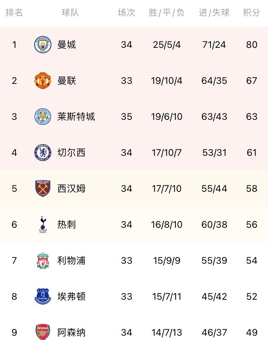
Task: Tap team name 利物浦
Action: pyautogui.click(x=71, y=260)
